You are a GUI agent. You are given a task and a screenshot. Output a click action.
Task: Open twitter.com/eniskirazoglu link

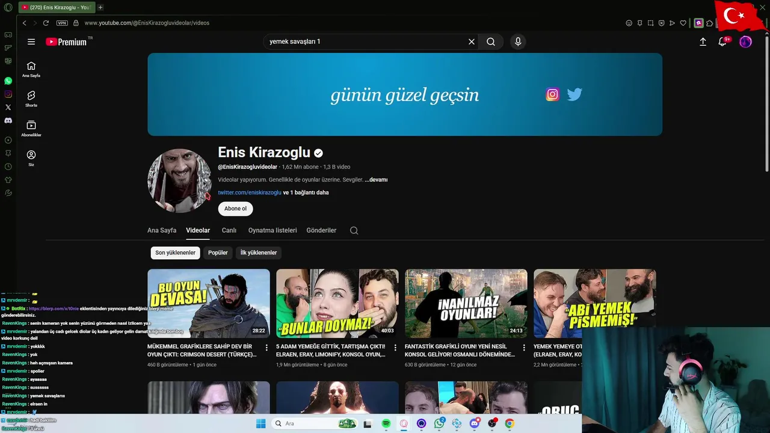250,192
